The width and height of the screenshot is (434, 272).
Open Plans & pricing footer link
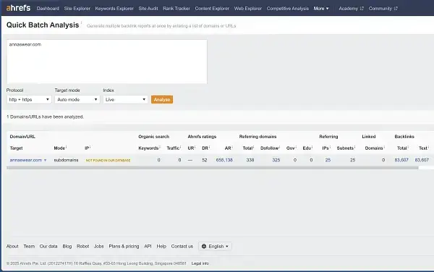click(x=124, y=246)
